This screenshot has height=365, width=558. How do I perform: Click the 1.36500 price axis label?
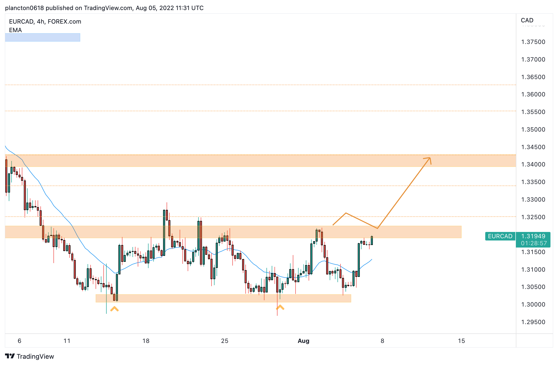(533, 77)
